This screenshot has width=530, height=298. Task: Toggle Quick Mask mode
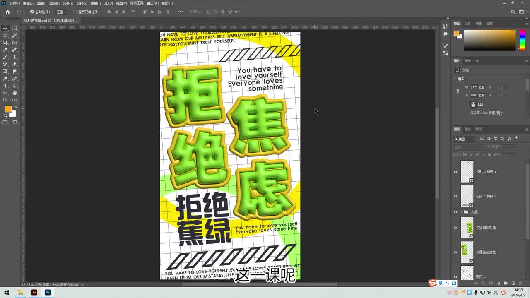[x=5, y=123]
